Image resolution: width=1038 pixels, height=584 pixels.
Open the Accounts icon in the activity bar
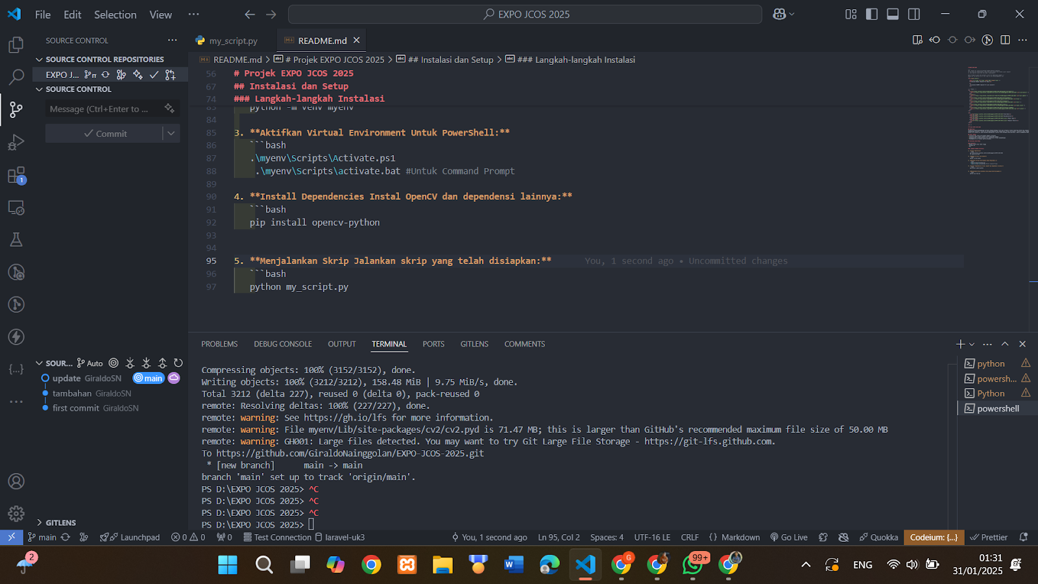coord(16,481)
